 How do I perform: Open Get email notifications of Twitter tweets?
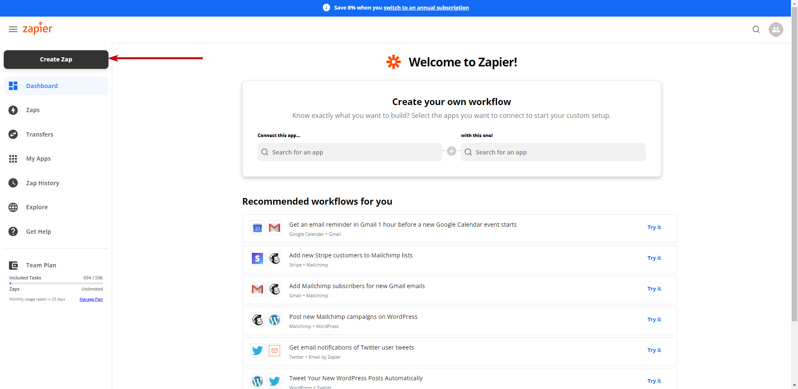(x=352, y=347)
